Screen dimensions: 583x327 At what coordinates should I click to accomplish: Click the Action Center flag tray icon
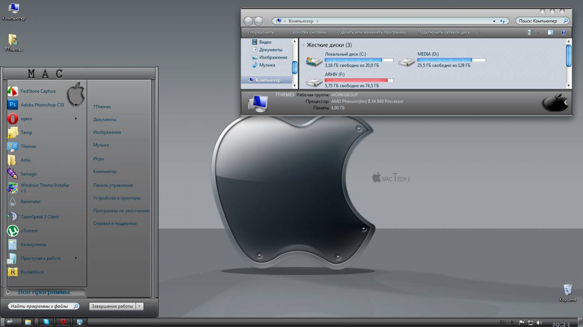tap(522, 322)
